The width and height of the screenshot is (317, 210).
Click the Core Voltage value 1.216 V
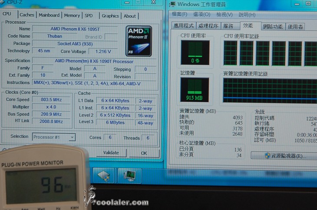point(103,52)
